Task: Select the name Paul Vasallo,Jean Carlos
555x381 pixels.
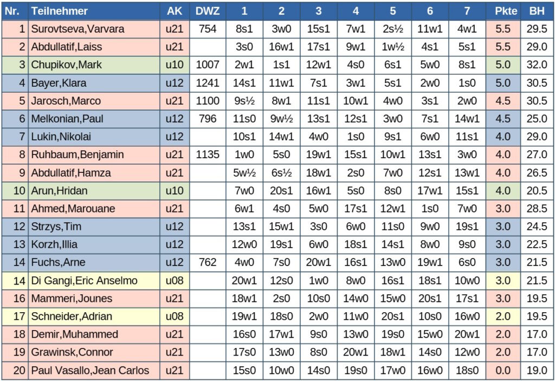Action: pos(90,370)
